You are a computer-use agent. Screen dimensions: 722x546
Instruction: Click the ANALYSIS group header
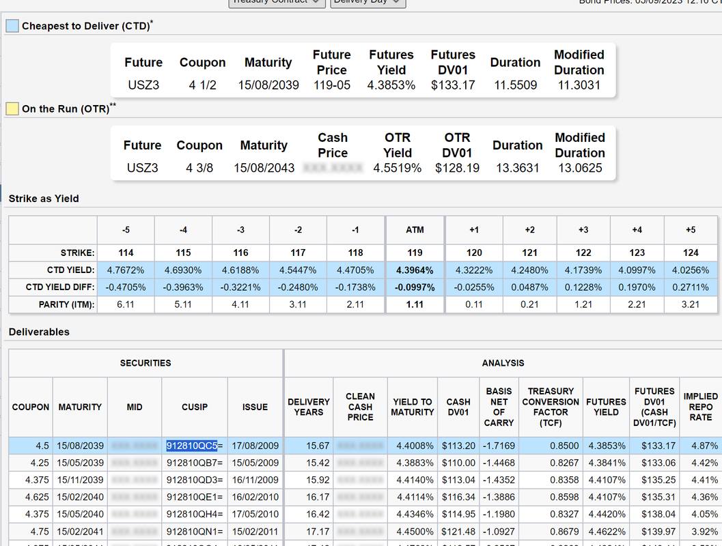[503, 363]
